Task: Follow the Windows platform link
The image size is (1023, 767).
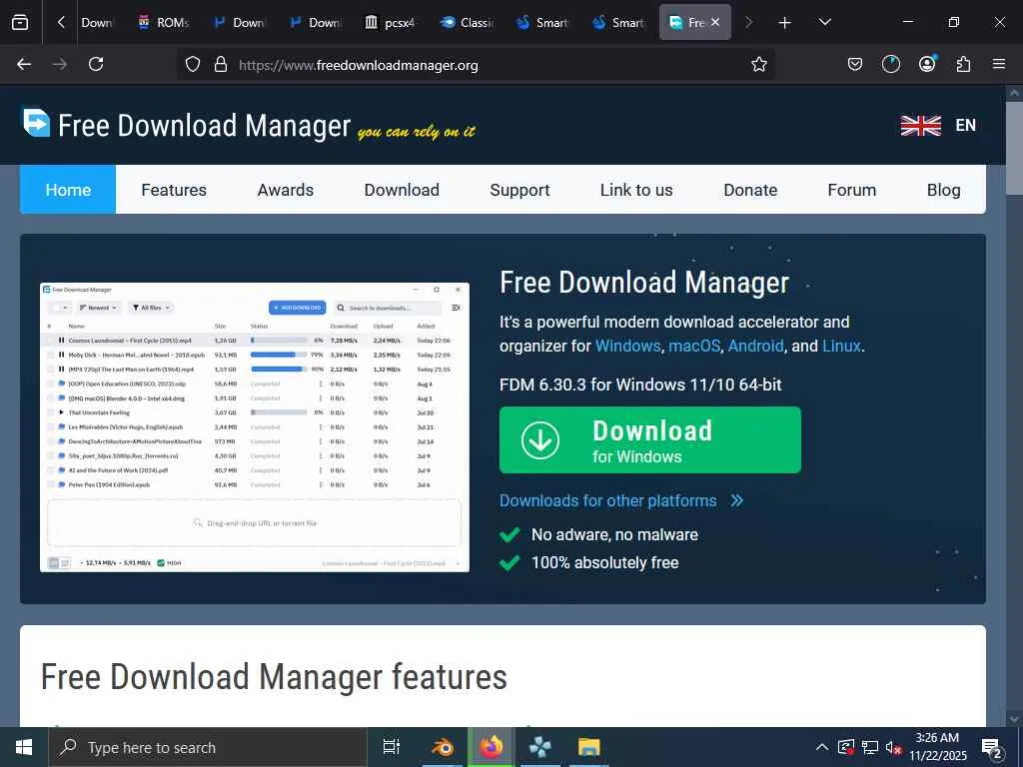Action: click(x=627, y=346)
